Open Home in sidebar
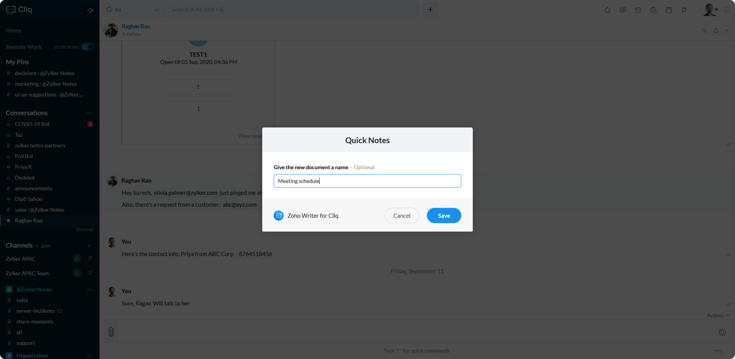The image size is (735, 359). (13, 30)
